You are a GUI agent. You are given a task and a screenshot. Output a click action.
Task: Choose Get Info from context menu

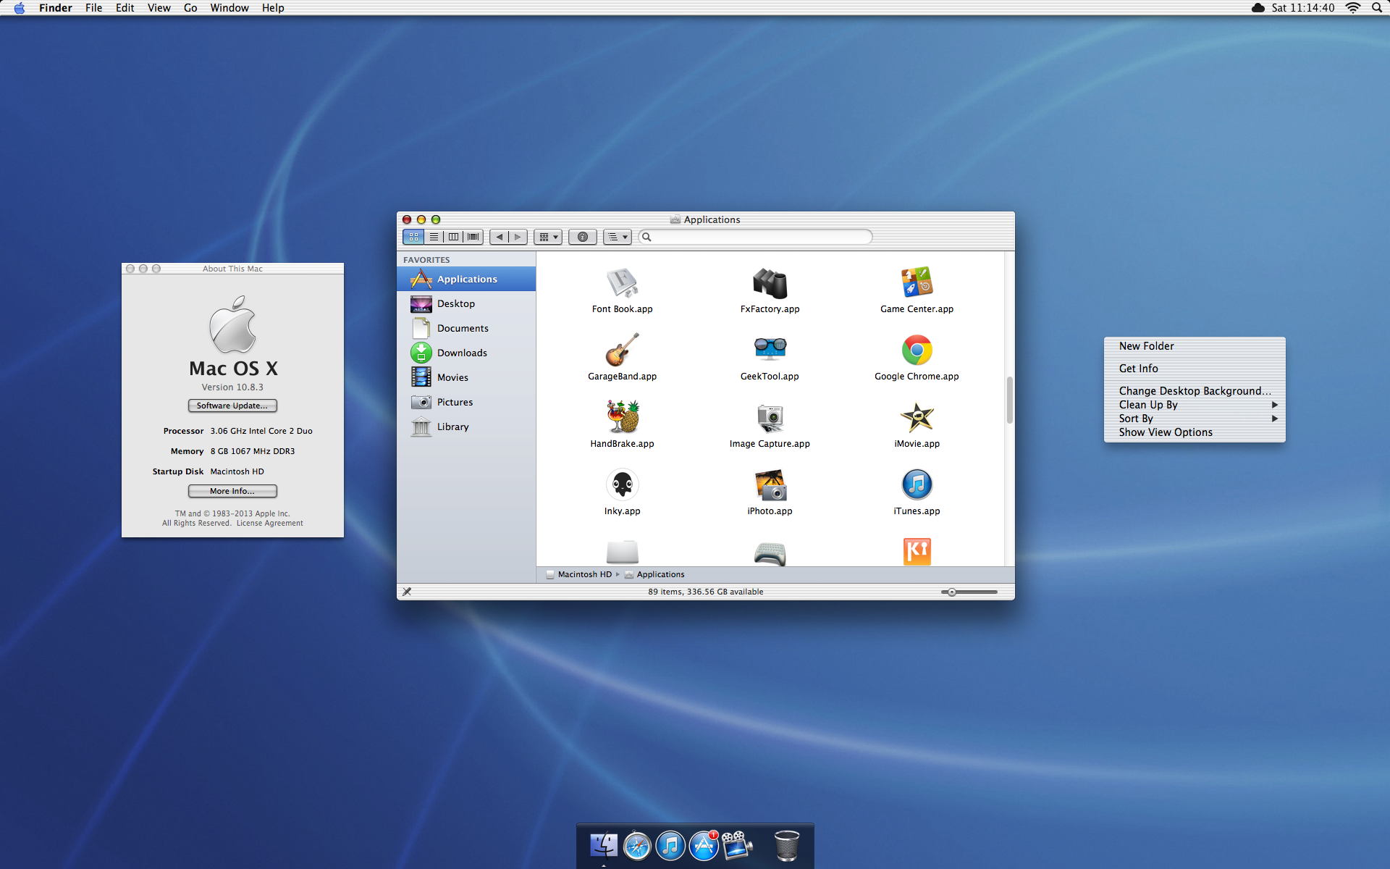point(1195,369)
